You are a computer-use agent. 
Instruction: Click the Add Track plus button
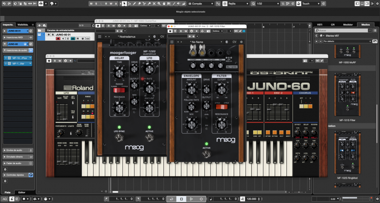pos(39,25)
